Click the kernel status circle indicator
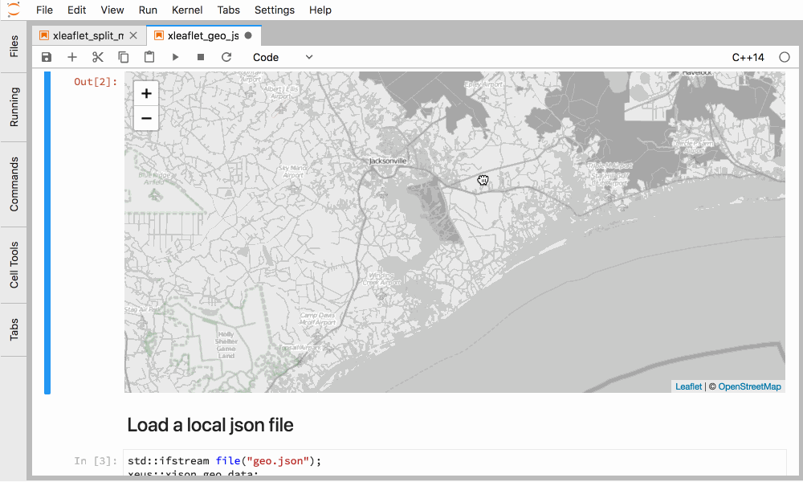 pyautogui.click(x=784, y=57)
